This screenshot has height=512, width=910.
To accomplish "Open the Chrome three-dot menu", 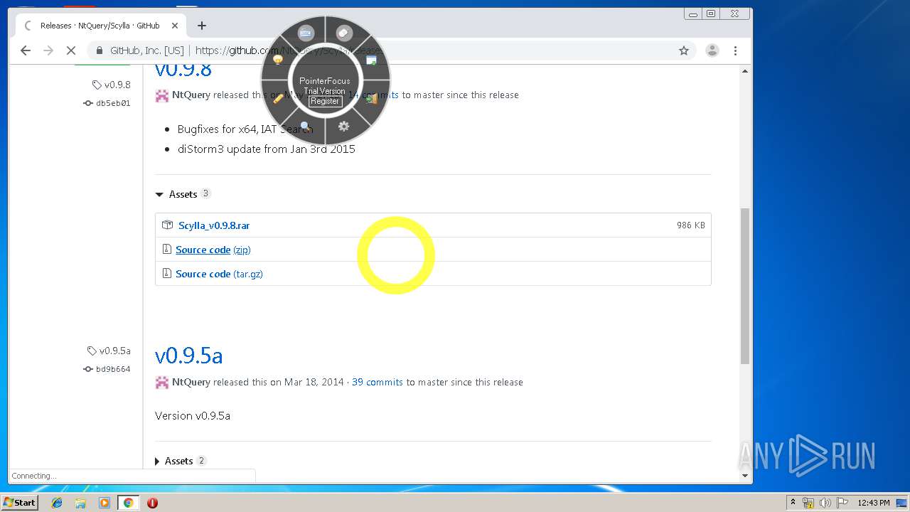I will pos(736,50).
